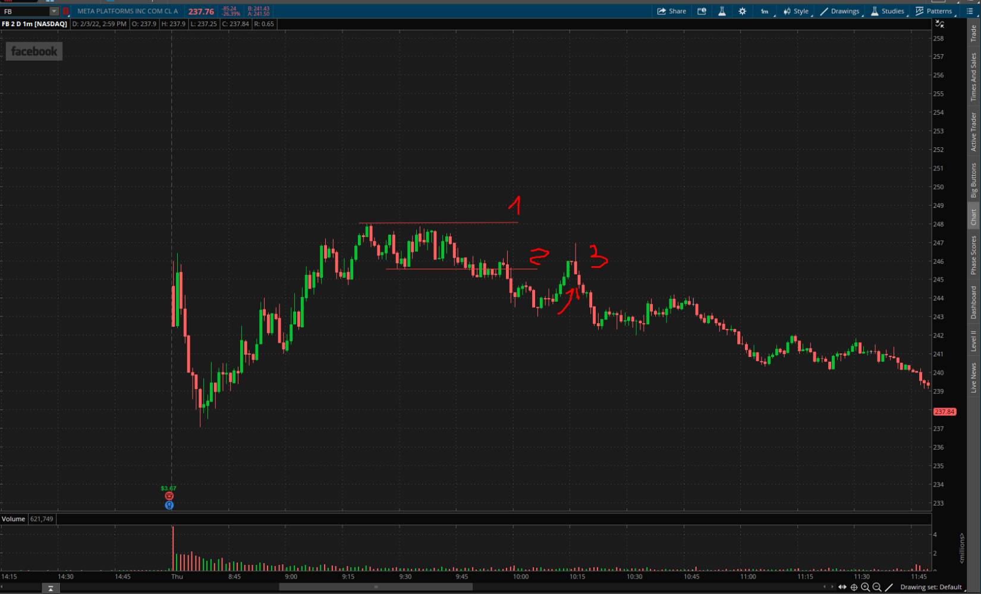Toggle the red link color indicator

[65, 11]
